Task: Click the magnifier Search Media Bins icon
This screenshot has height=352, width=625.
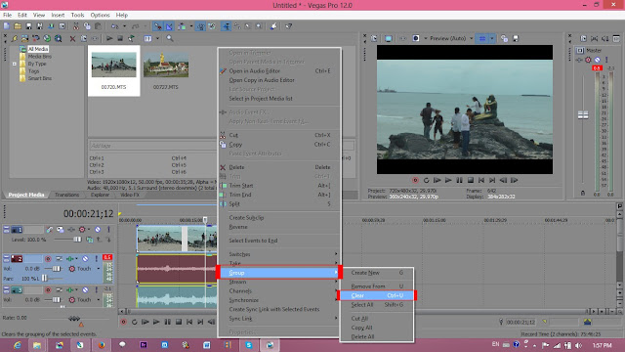Action: (x=170, y=39)
